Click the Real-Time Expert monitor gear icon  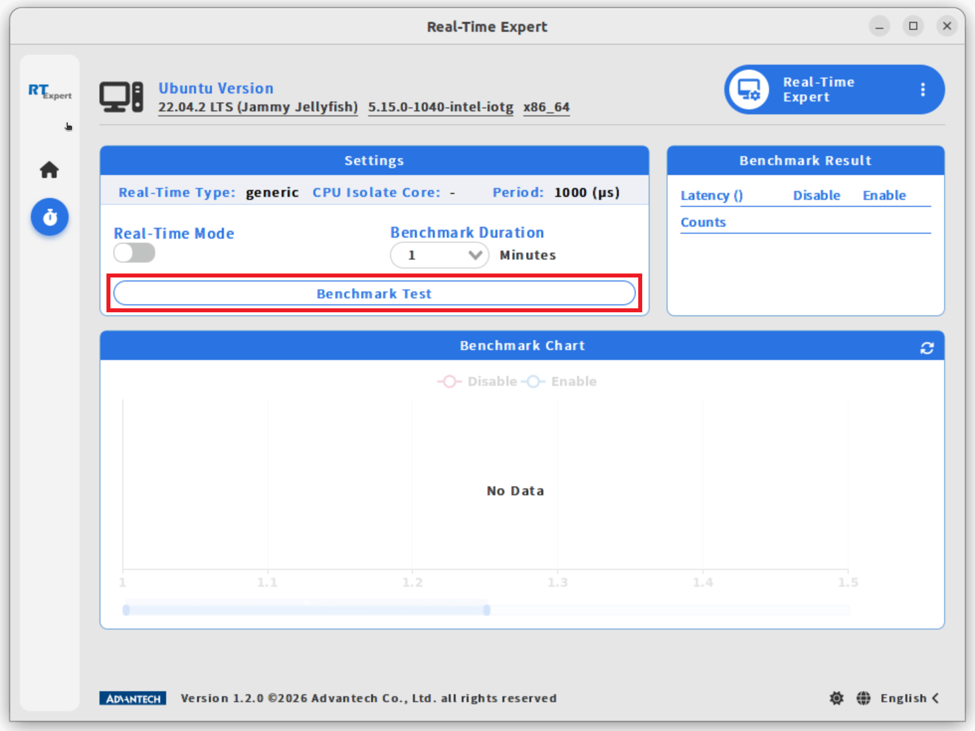(749, 90)
